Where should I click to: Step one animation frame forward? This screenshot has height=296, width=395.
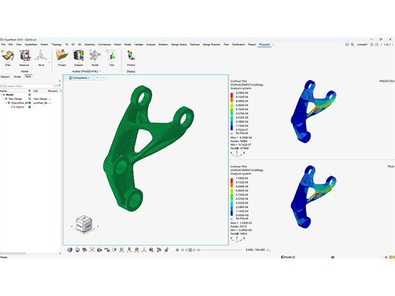(194, 250)
